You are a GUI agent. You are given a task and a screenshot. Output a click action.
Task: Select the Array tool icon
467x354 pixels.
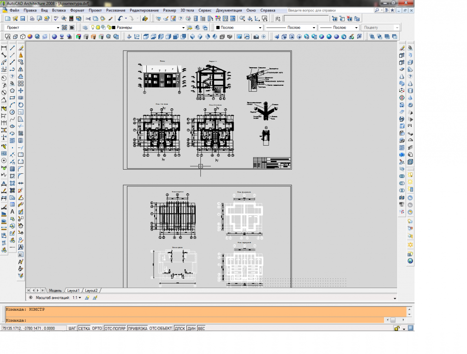click(x=21, y=83)
